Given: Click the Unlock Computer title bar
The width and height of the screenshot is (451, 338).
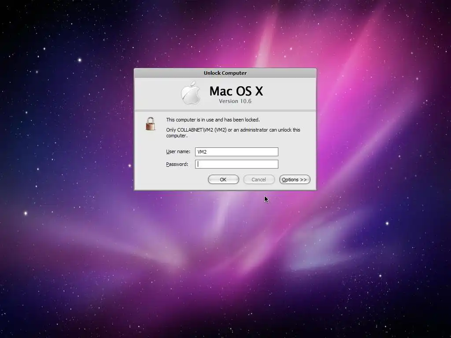Looking at the screenshot, I should point(225,73).
